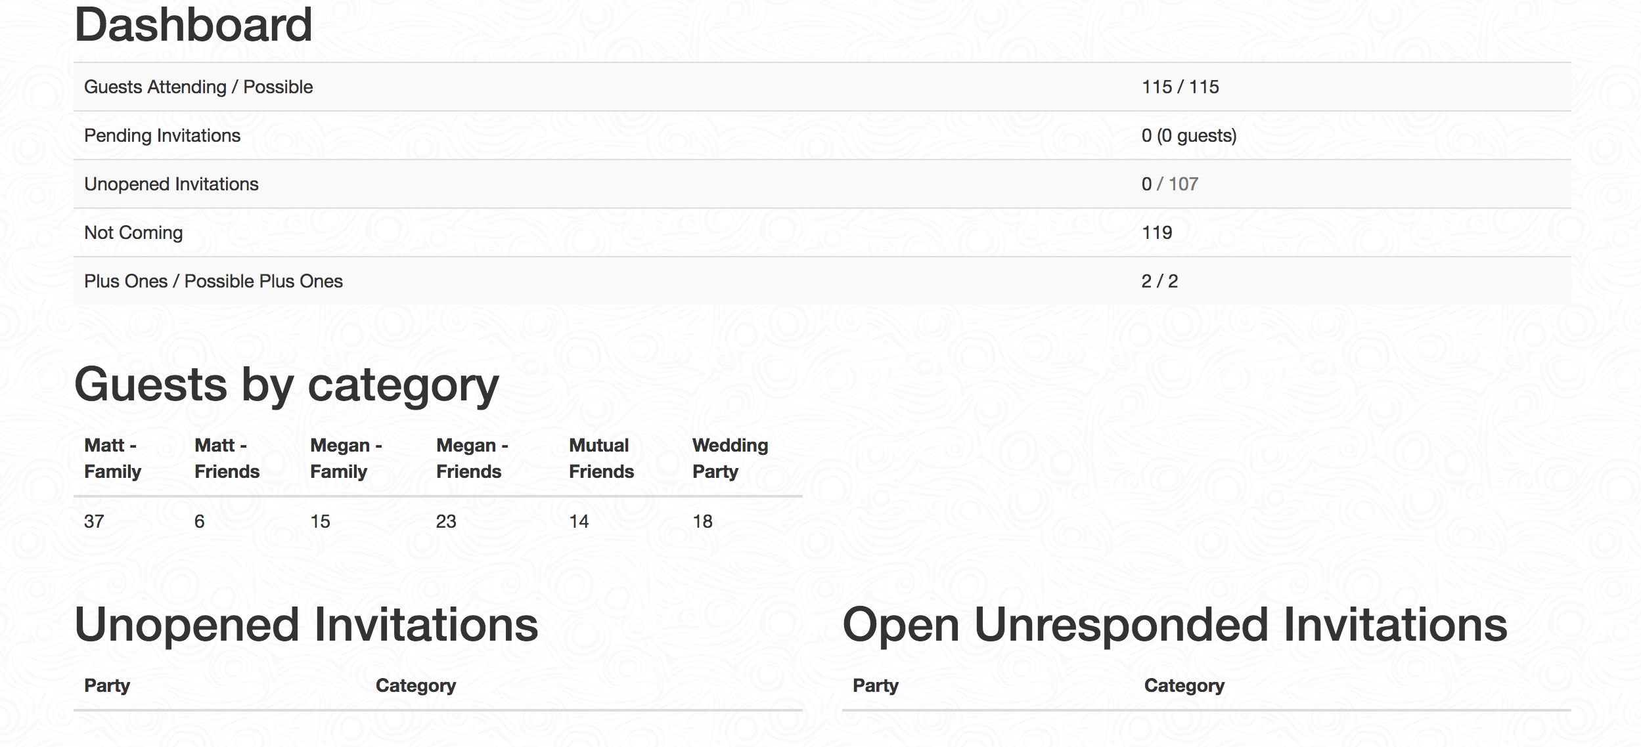The width and height of the screenshot is (1641, 747).
Task: Click the 2 / 2 plus ones value
Action: point(1159,281)
